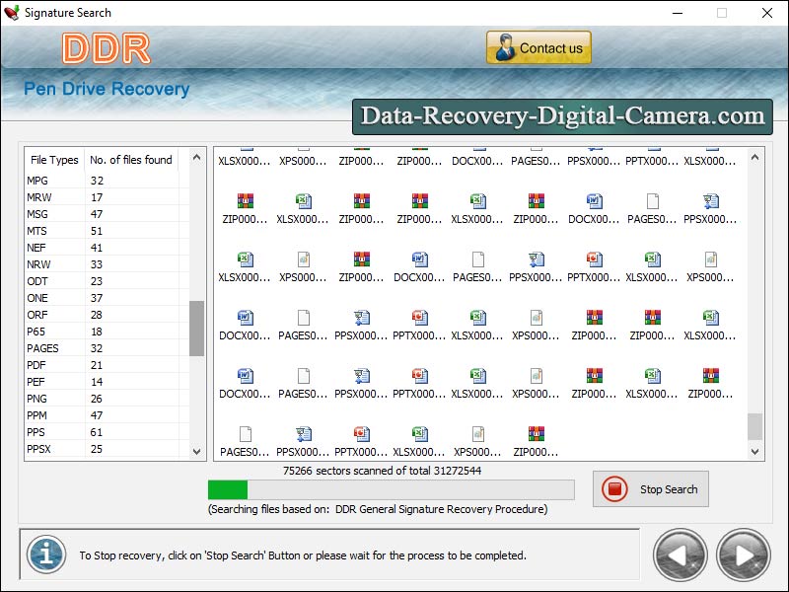Click the application icon in the title bar
Viewport: 789px width, 592px height.
pos(14,13)
